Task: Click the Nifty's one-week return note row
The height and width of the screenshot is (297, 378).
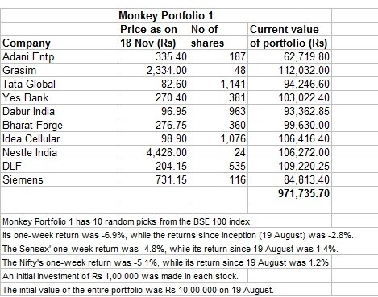Action: tap(166, 262)
